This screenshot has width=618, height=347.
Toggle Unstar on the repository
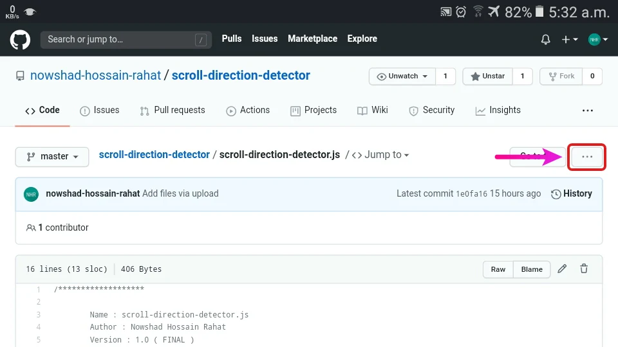coord(487,76)
